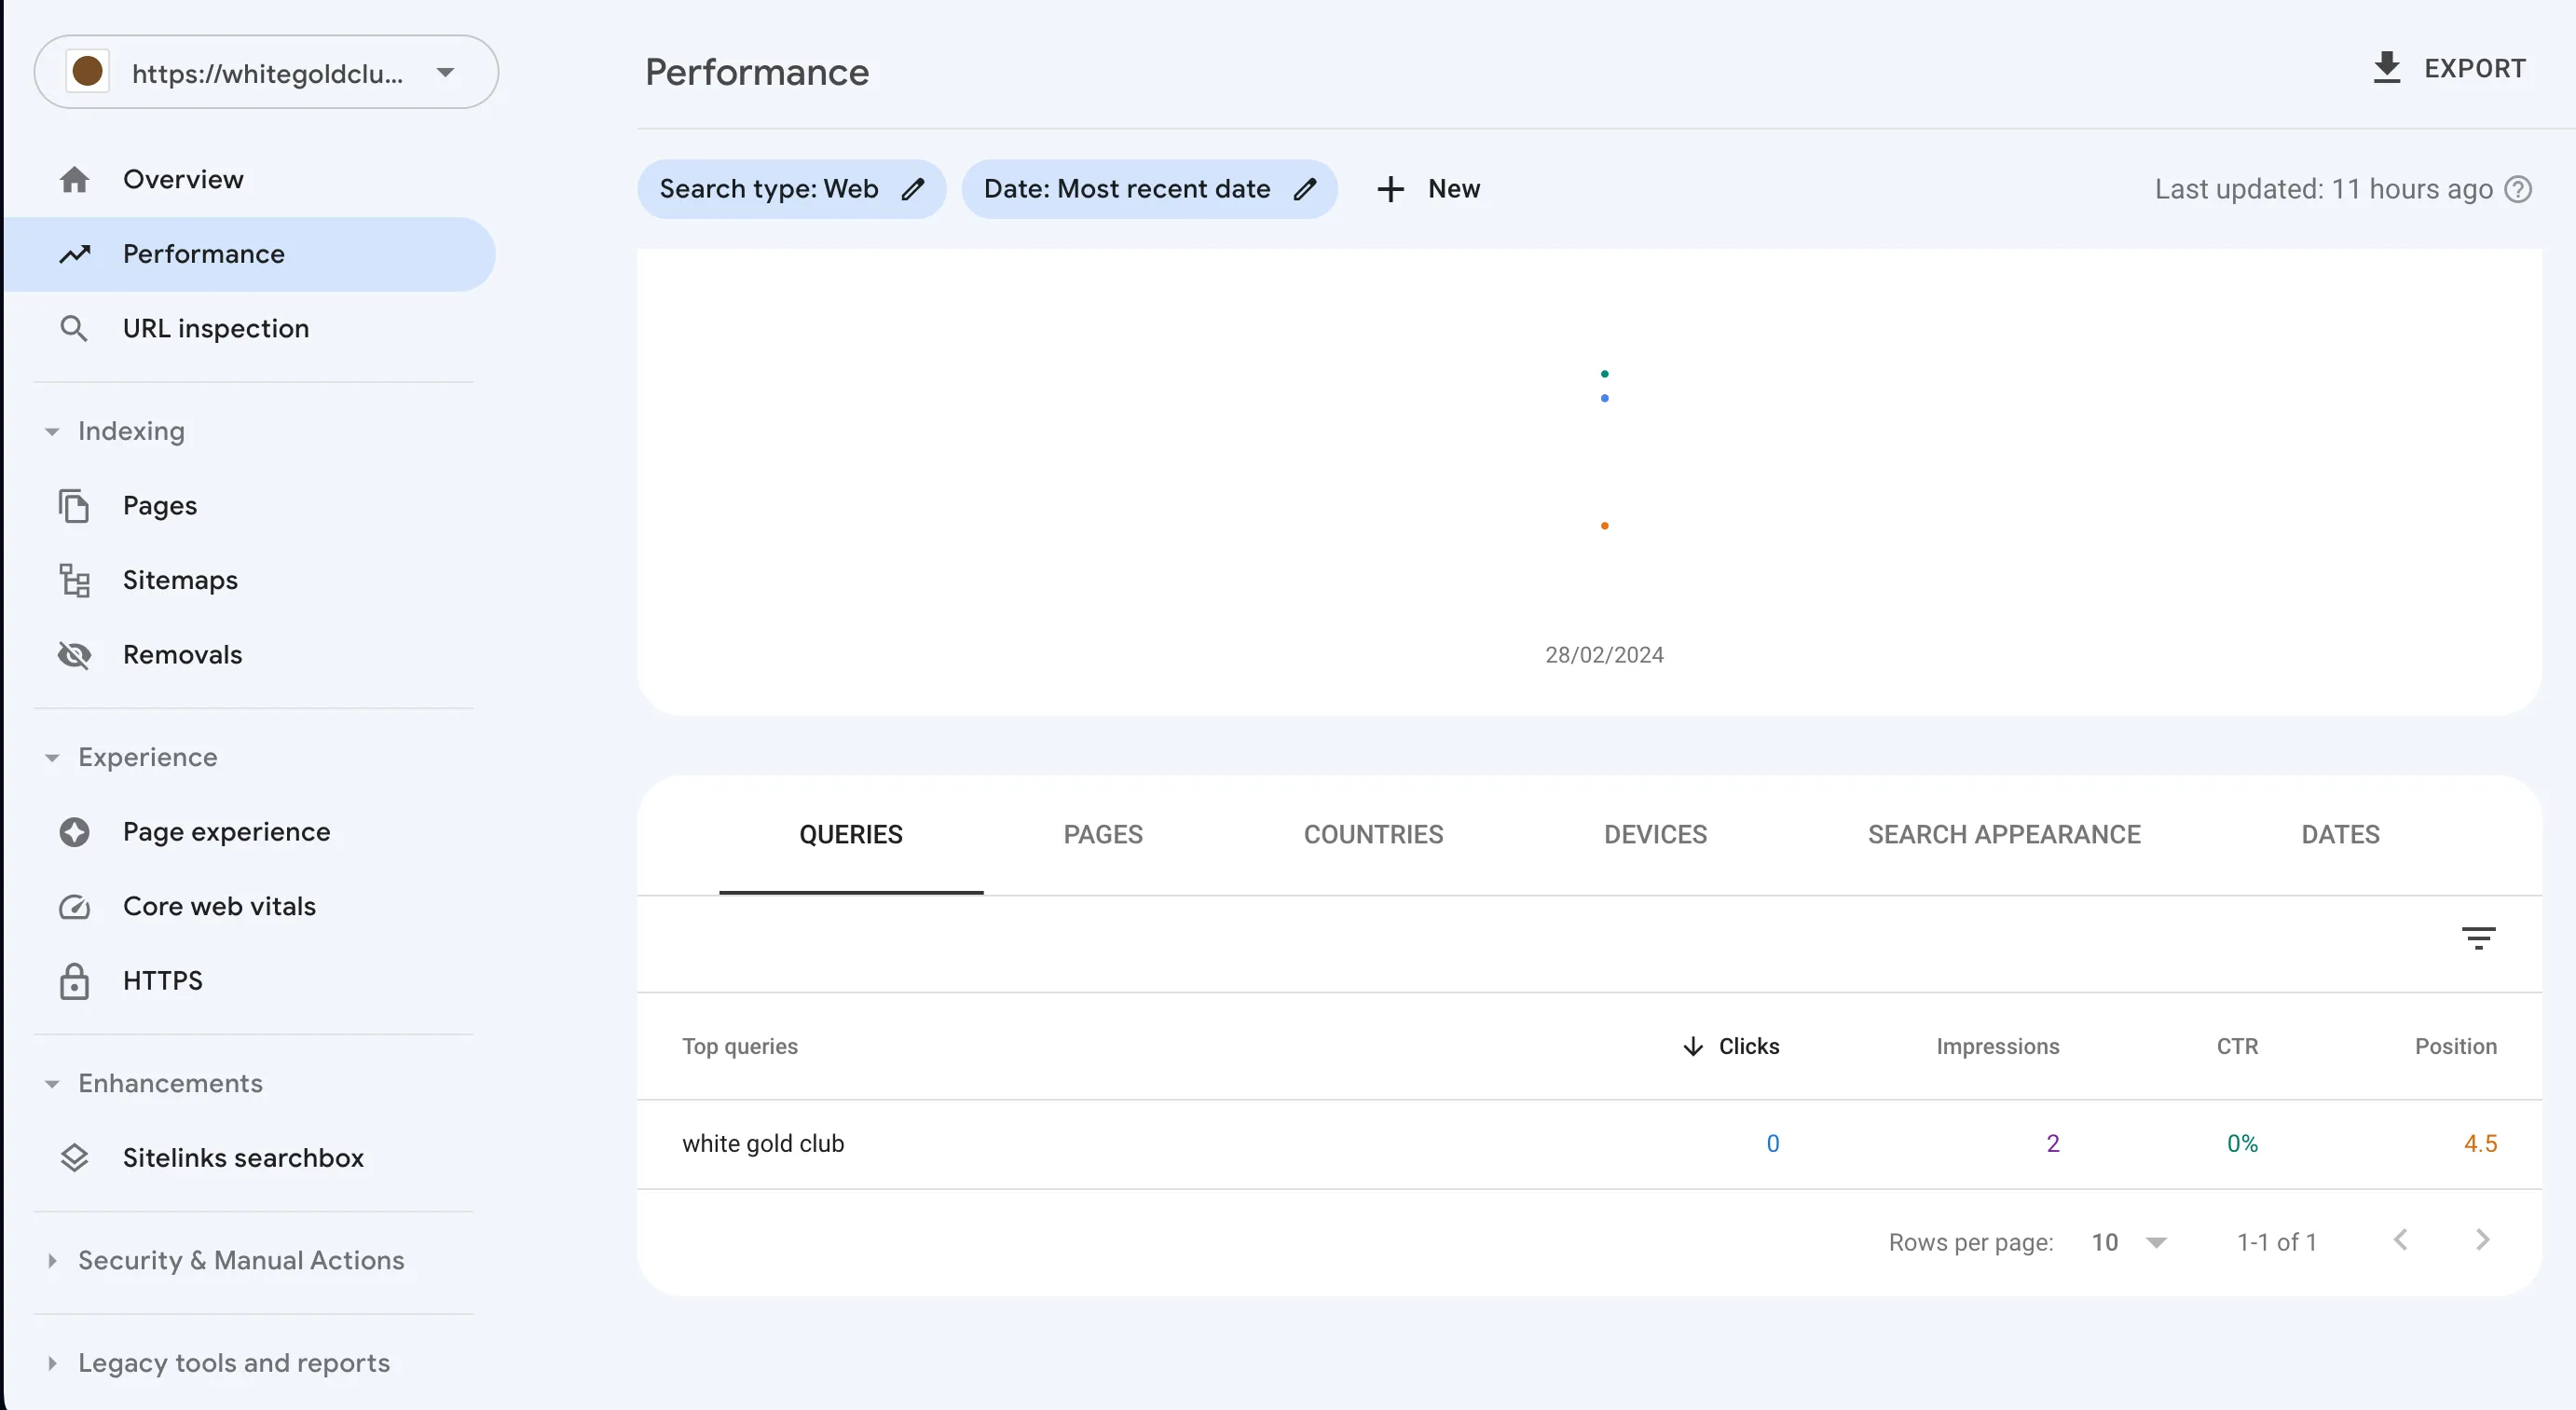Open Sitemaps report in sidebar
The width and height of the screenshot is (2576, 1410).
250,580
